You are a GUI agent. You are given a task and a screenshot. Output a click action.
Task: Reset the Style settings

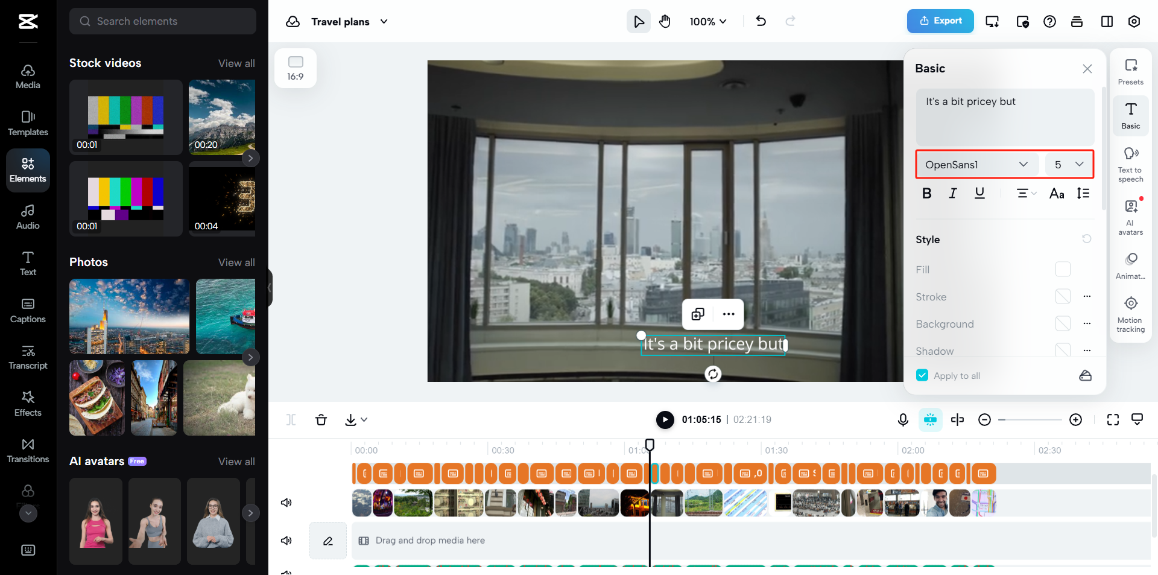point(1087,239)
